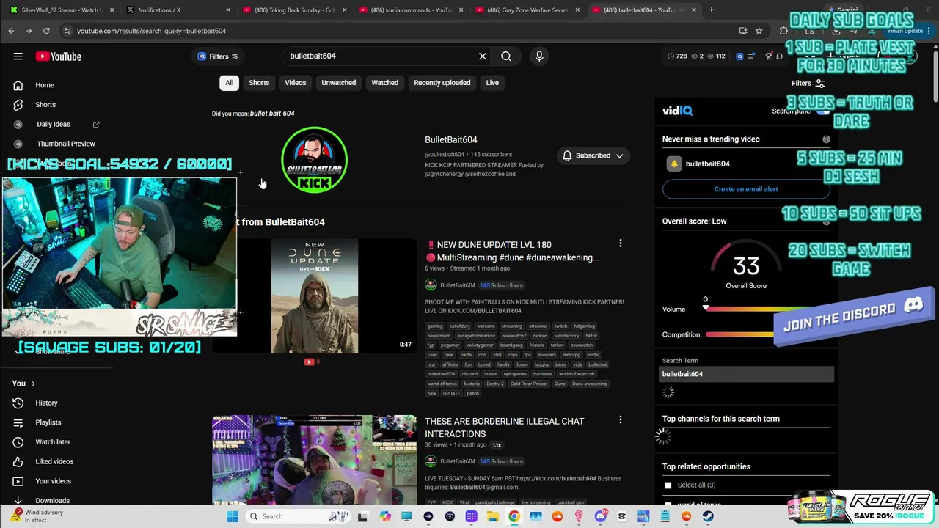Click help question mark beside trending video
The height and width of the screenshot is (528, 939).
click(x=826, y=139)
